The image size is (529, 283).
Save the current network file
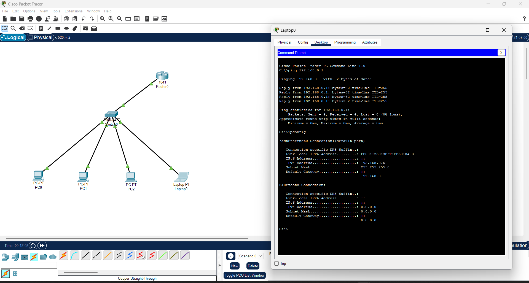(22, 19)
